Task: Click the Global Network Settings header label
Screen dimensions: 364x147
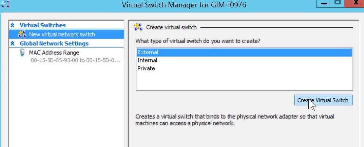Action: (54, 44)
